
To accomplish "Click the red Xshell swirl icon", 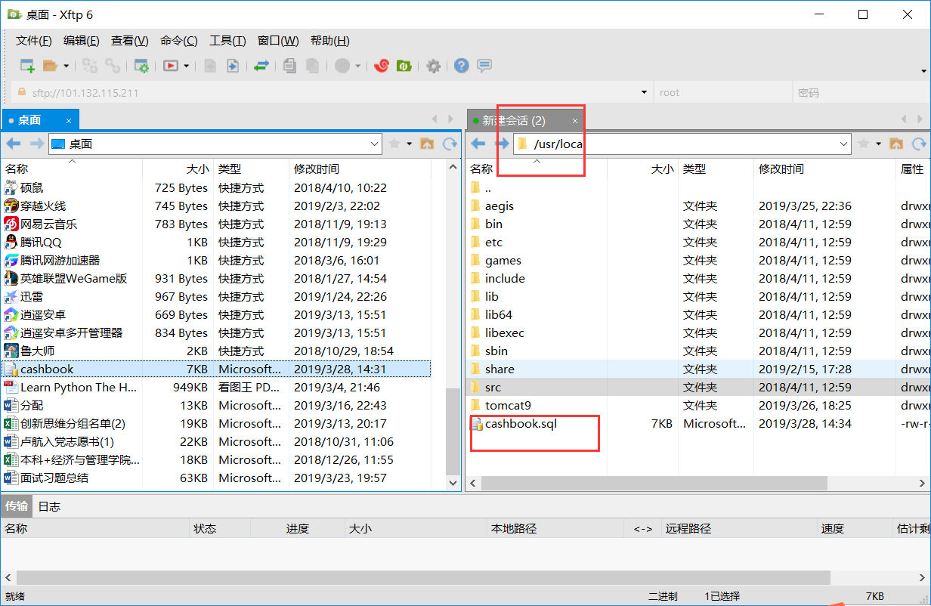I will point(382,66).
